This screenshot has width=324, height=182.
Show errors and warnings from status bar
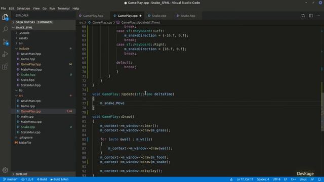(x=27, y=179)
